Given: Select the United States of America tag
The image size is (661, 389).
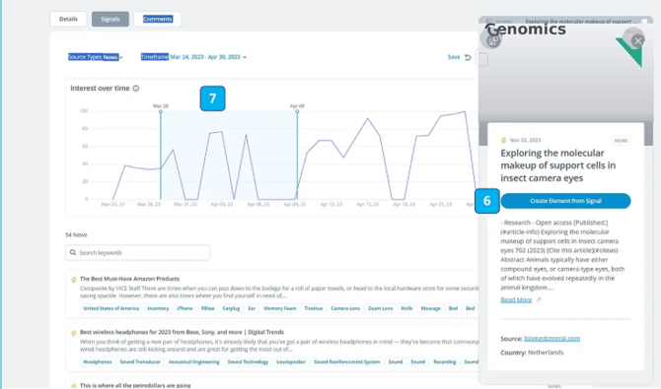Looking at the screenshot, I should click(x=110, y=308).
